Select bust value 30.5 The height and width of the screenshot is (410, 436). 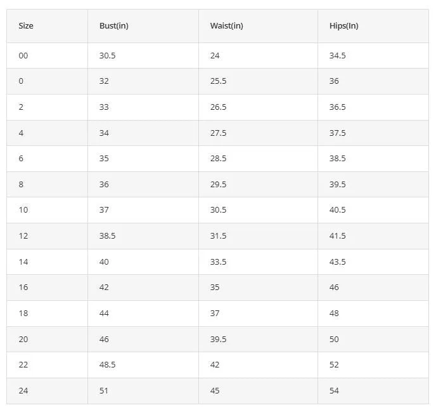click(x=107, y=55)
